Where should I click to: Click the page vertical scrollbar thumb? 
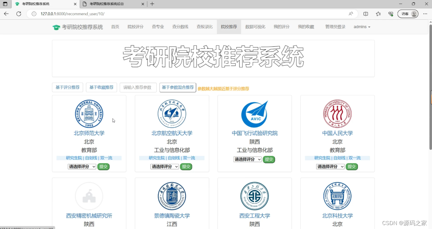(x=430, y=87)
